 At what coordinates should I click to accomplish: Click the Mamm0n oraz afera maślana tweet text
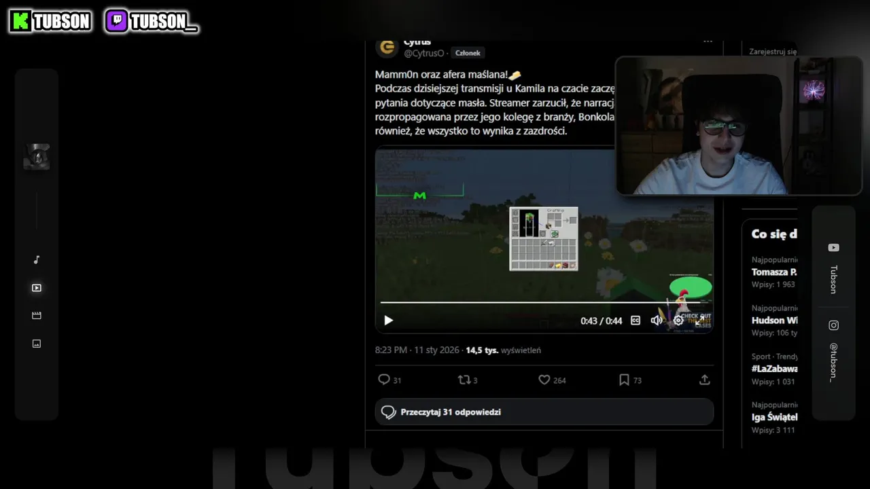tap(495, 103)
